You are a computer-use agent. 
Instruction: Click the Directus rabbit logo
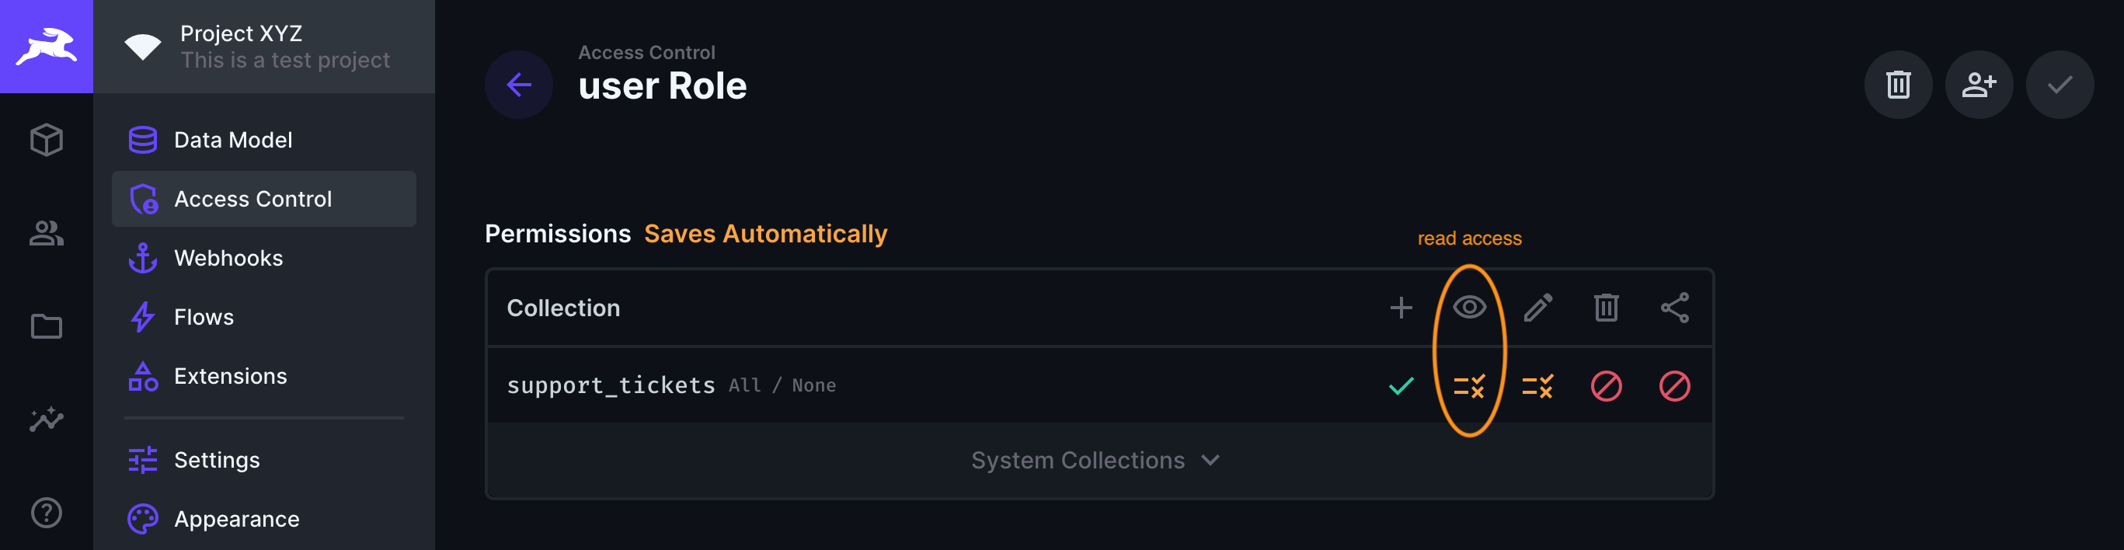[46, 46]
